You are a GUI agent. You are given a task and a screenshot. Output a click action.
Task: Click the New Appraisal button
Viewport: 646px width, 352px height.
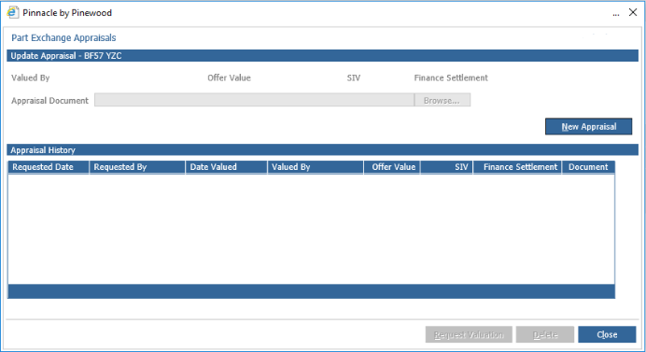pyautogui.click(x=588, y=127)
